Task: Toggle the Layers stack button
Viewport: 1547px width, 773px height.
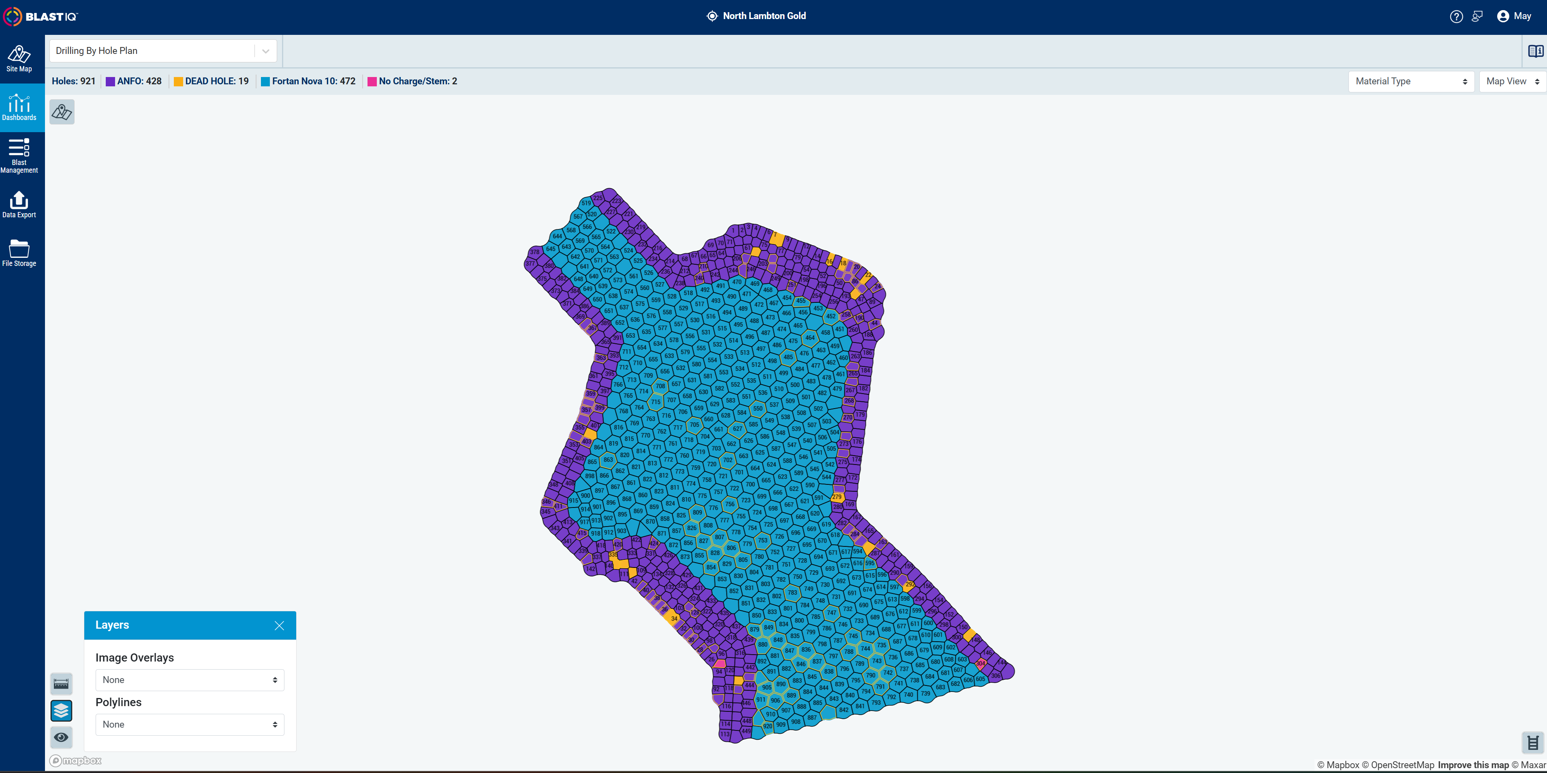Action: pos(61,711)
